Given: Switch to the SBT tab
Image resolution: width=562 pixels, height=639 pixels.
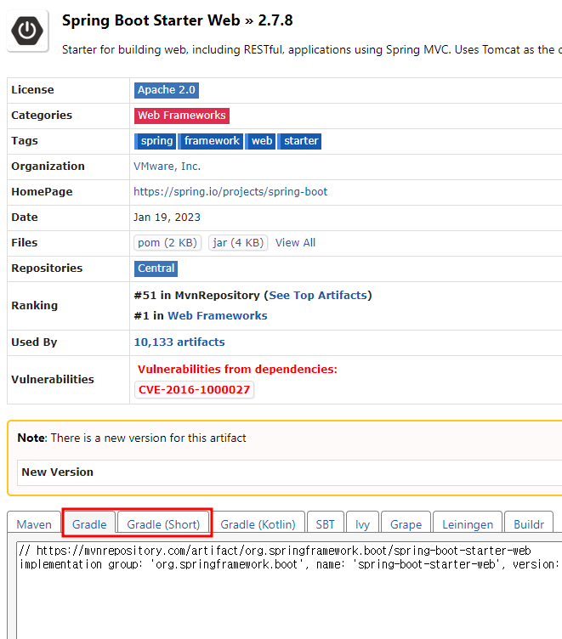Looking at the screenshot, I should [x=325, y=524].
